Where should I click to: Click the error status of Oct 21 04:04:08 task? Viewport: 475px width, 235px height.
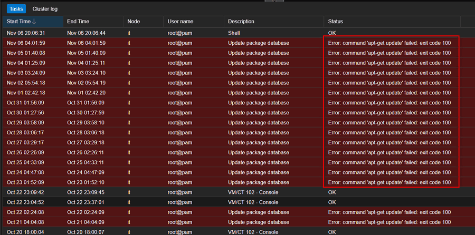point(389,222)
